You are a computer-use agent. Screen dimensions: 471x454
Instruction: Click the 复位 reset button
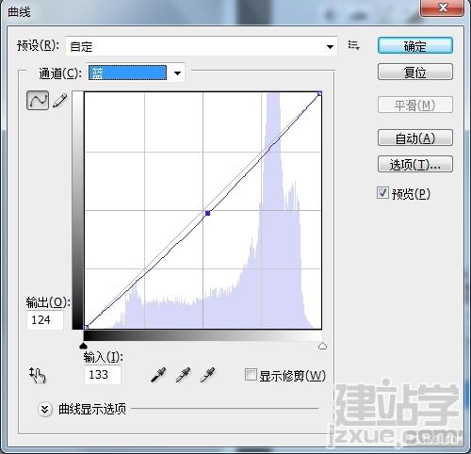415,73
